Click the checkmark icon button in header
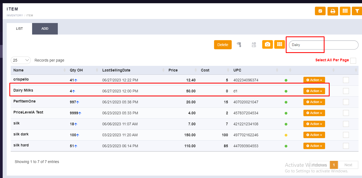 320,11
